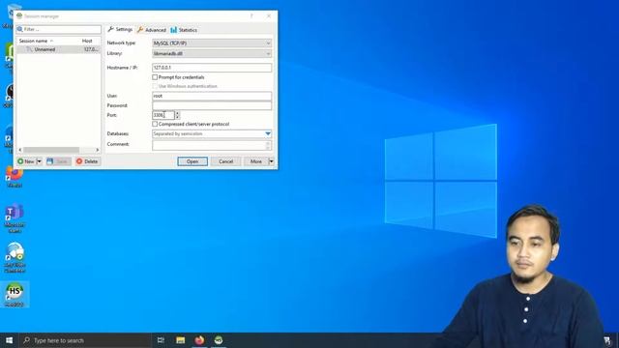The width and height of the screenshot is (619, 348).
Task: Open HeidiSQL icon on the desktop
Action: click(x=15, y=295)
